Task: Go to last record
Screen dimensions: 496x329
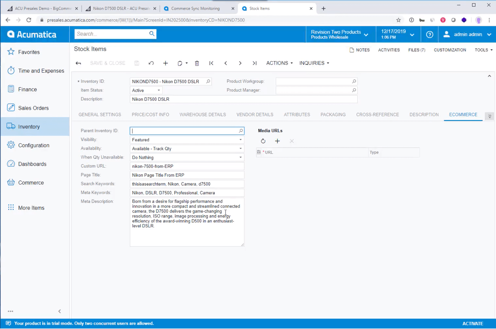Action: coord(254,63)
